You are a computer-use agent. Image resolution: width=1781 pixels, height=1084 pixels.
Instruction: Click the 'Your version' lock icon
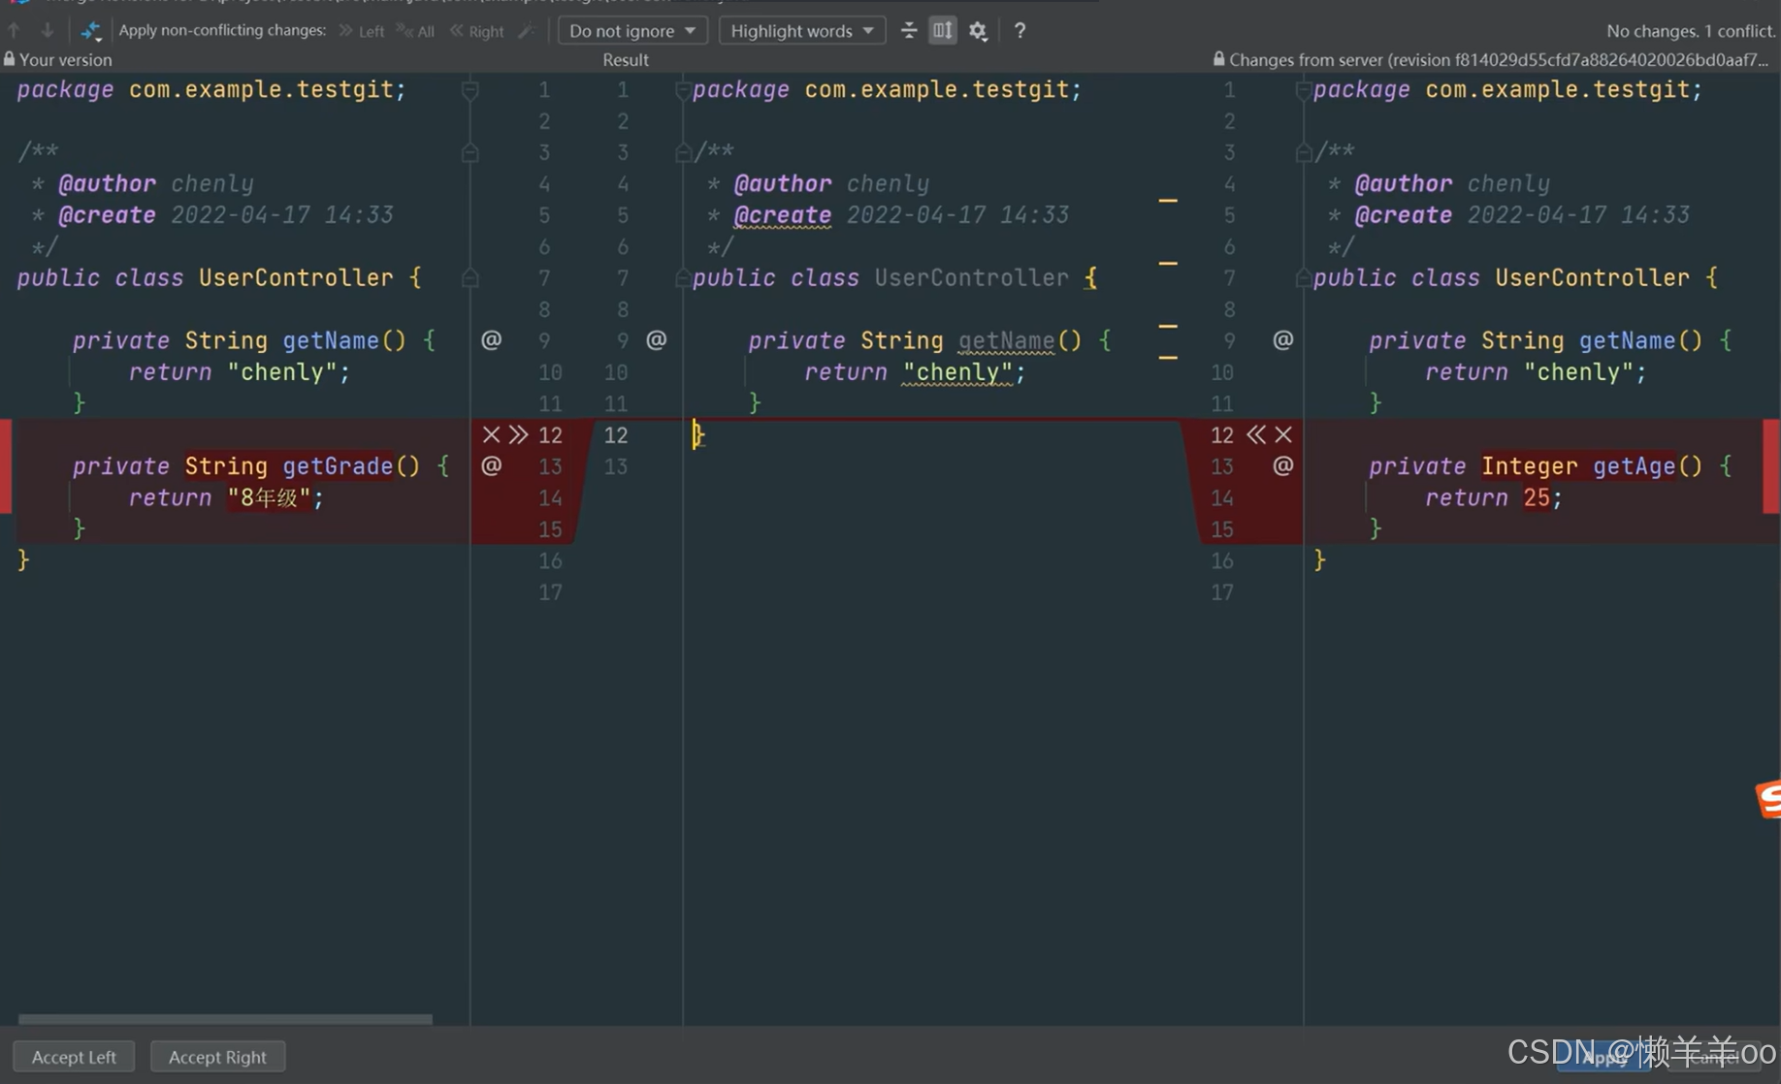tap(9, 59)
